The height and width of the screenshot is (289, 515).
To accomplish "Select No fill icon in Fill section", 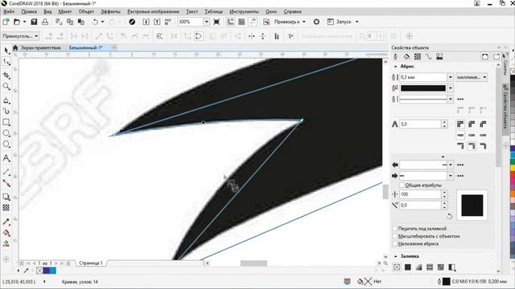I will click(397, 267).
